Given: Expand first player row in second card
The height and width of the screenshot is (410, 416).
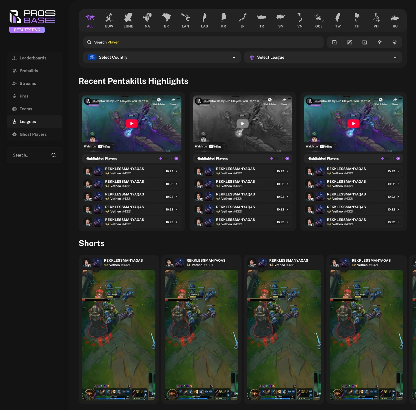Looking at the screenshot, I should click(287, 171).
